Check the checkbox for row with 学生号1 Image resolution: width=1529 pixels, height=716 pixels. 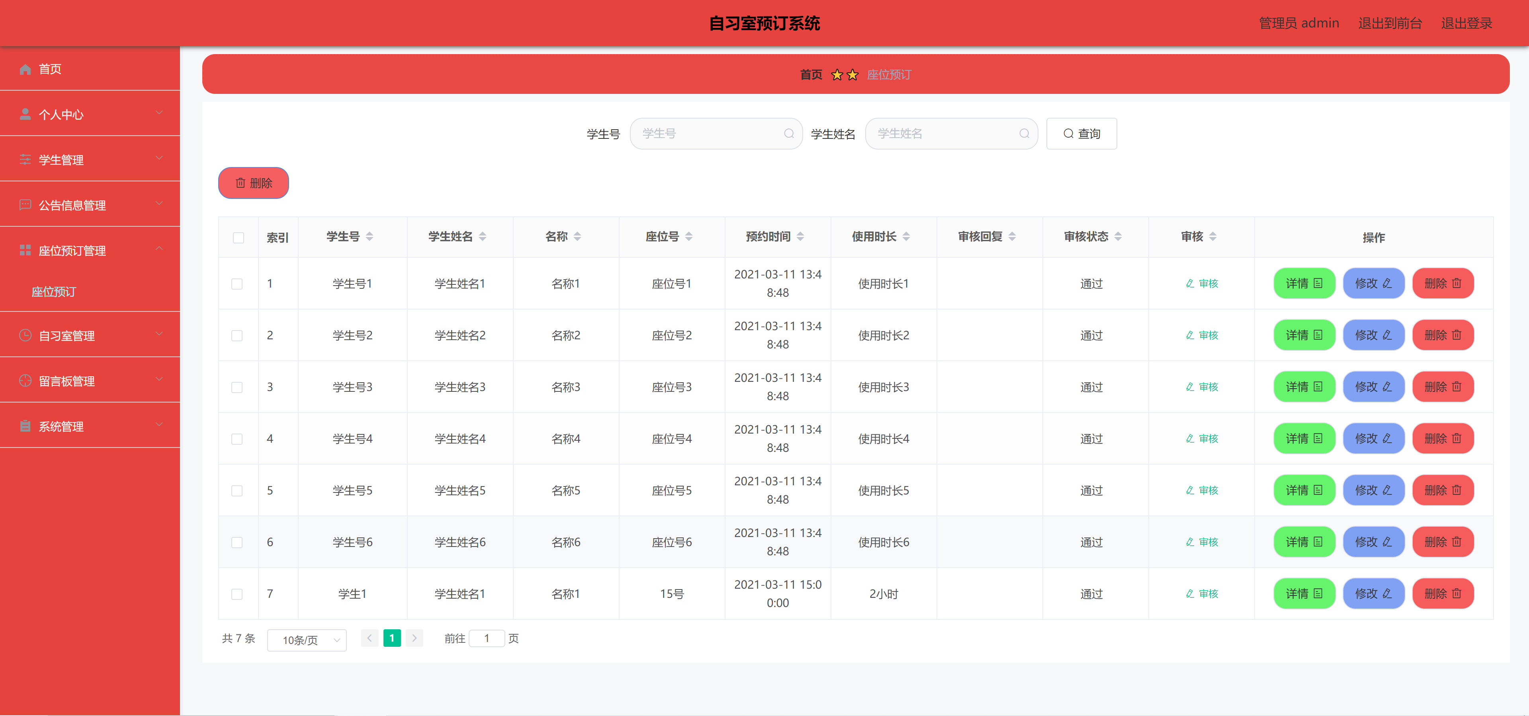(x=238, y=283)
